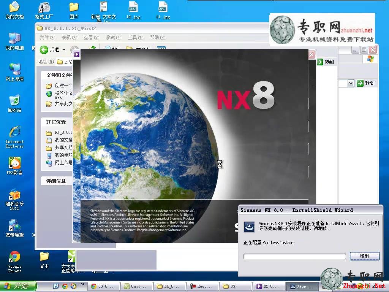Open 我的电脑 link under 其它位置
Screen dimensions: 389x292
click(x=59, y=155)
